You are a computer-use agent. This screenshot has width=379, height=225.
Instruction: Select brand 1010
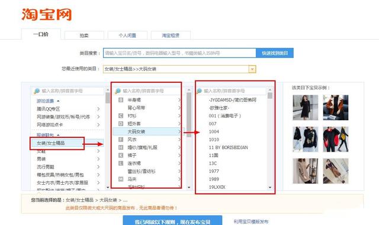(214, 140)
